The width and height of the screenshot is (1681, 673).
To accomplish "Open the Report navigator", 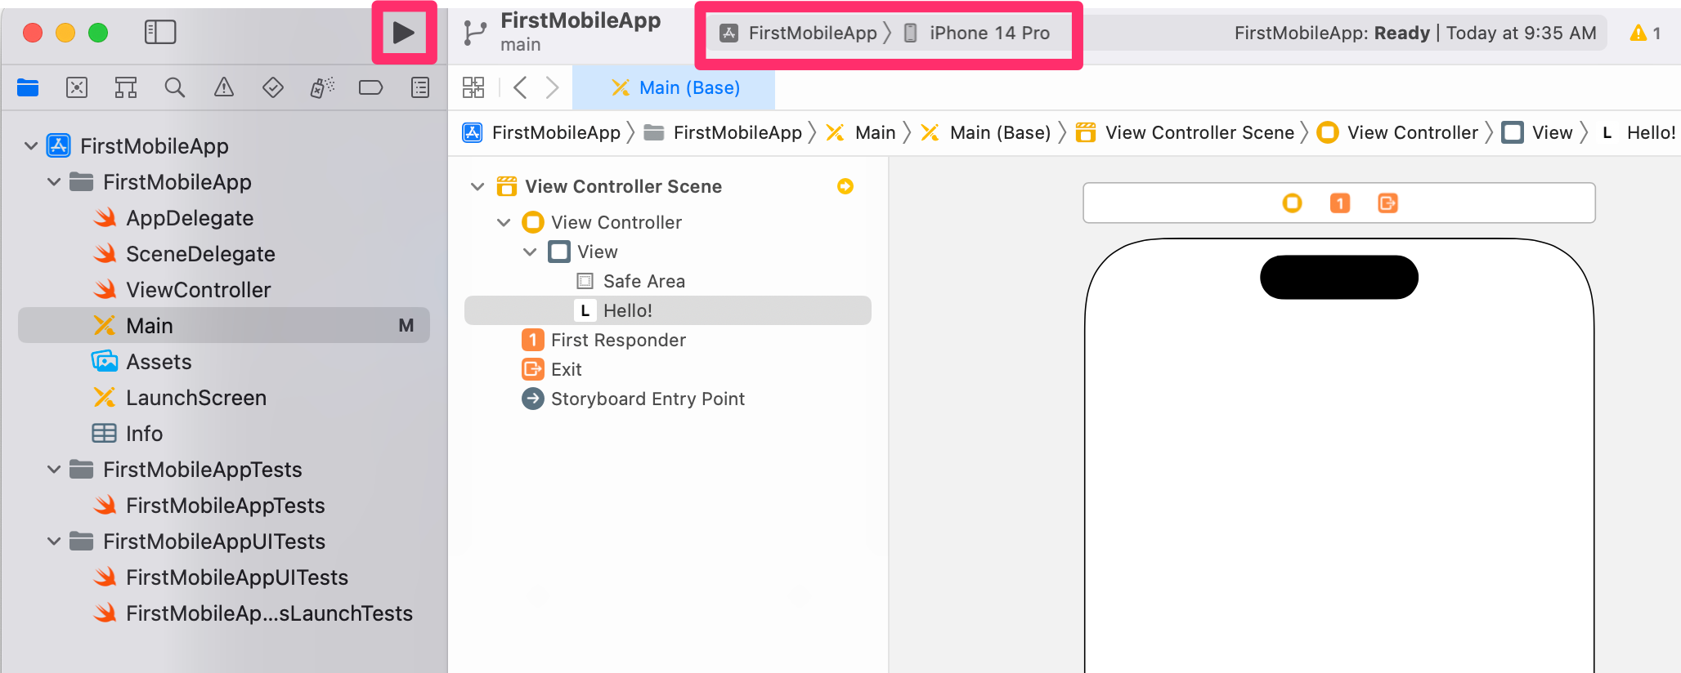I will [x=420, y=87].
